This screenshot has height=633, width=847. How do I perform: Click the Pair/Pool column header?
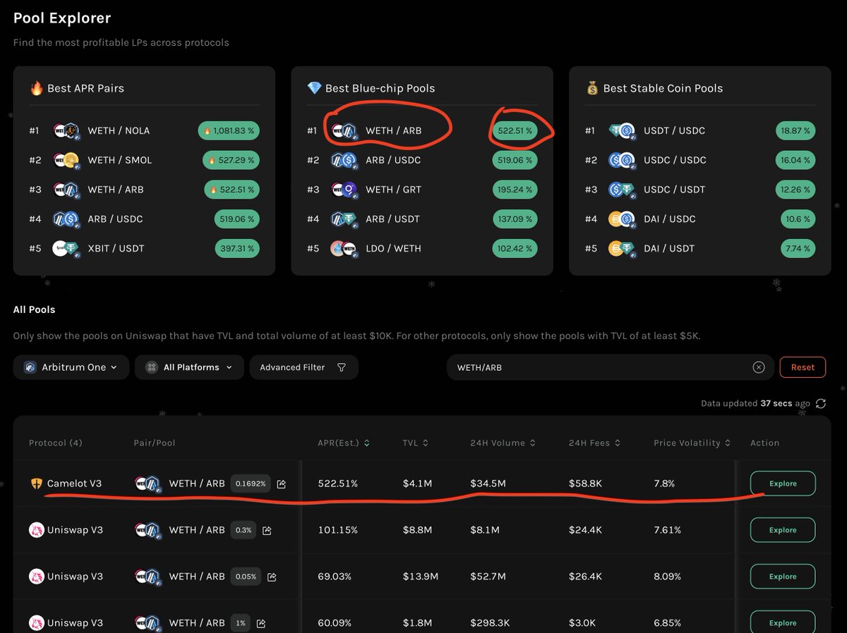[154, 443]
